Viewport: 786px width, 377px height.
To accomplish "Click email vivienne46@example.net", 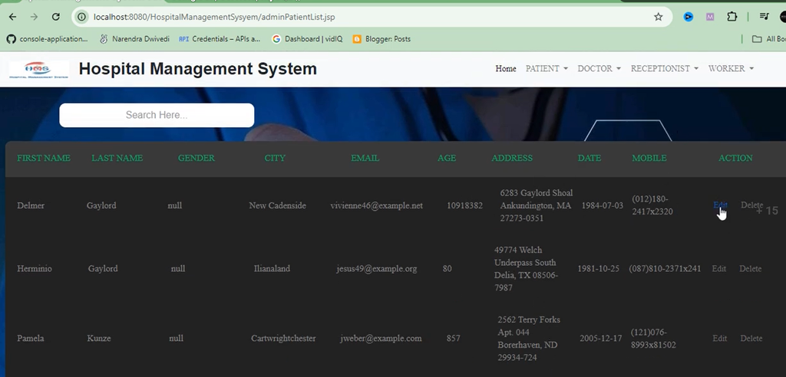I will click(376, 205).
